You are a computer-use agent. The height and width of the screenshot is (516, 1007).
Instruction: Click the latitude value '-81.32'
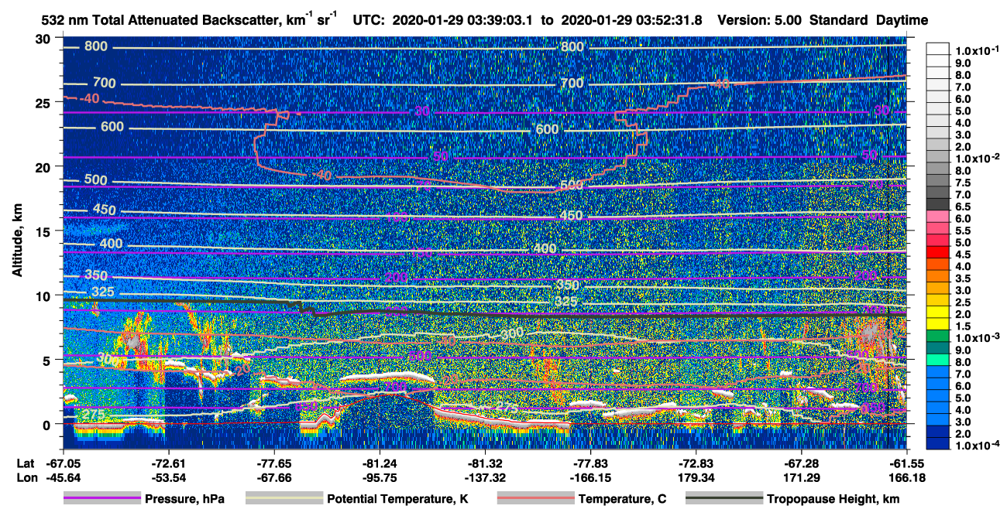pyautogui.click(x=485, y=463)
